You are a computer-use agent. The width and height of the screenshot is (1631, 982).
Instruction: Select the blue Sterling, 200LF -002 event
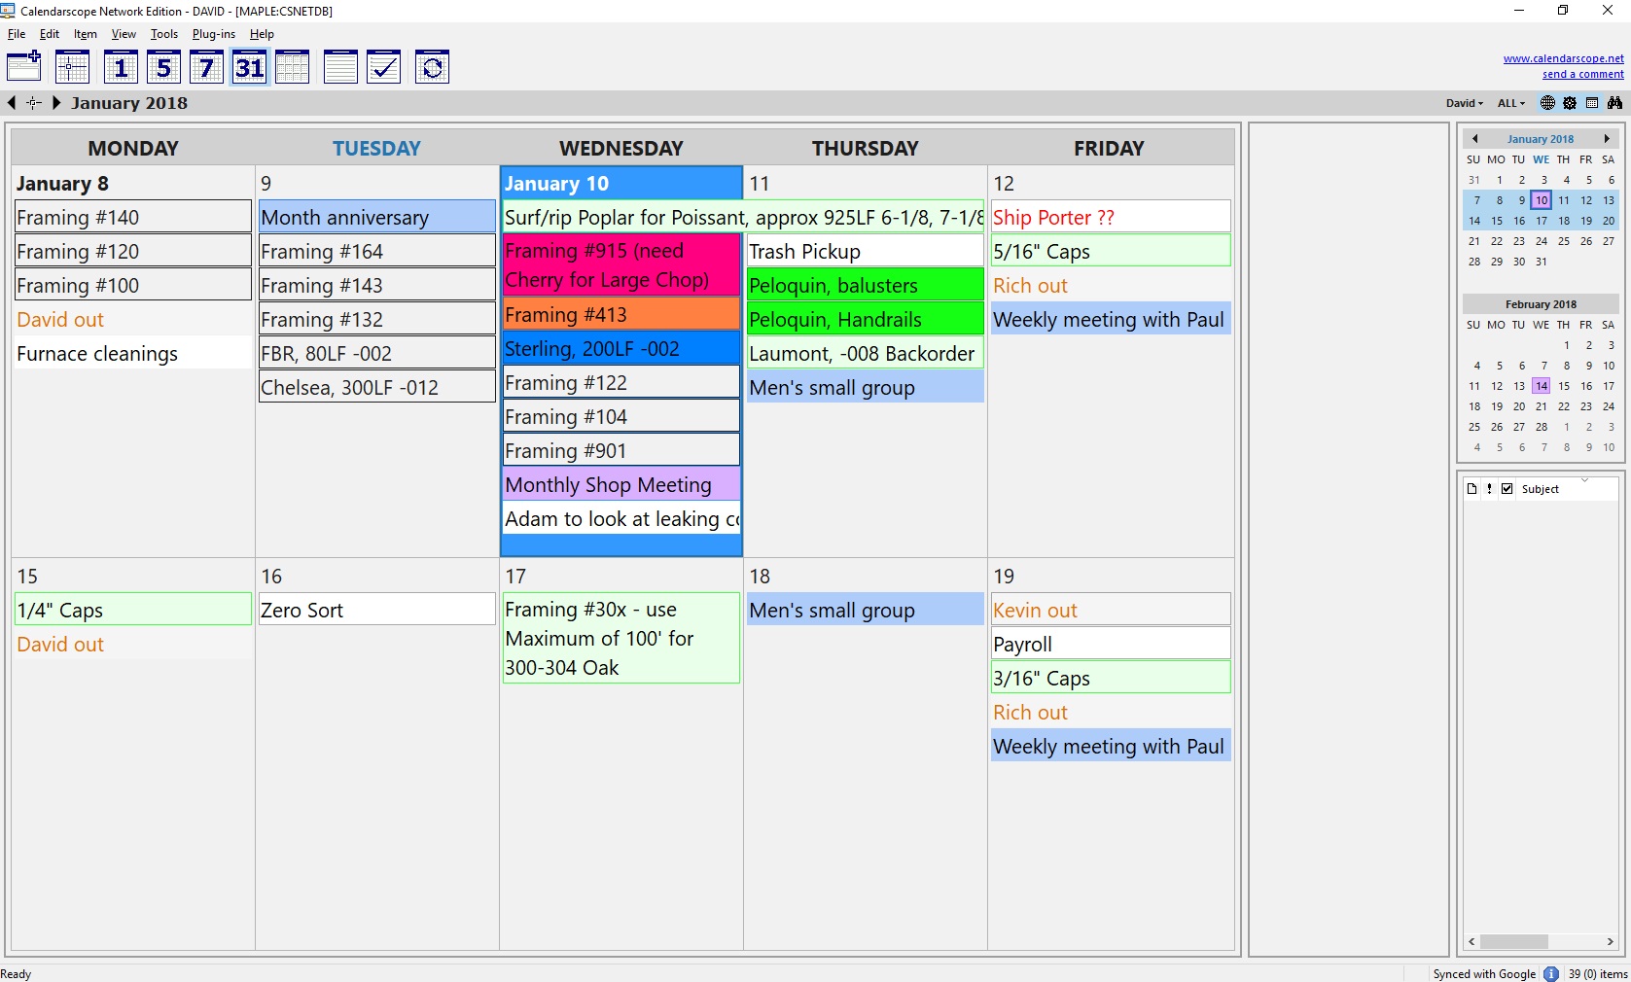click(x=620, y=348)
